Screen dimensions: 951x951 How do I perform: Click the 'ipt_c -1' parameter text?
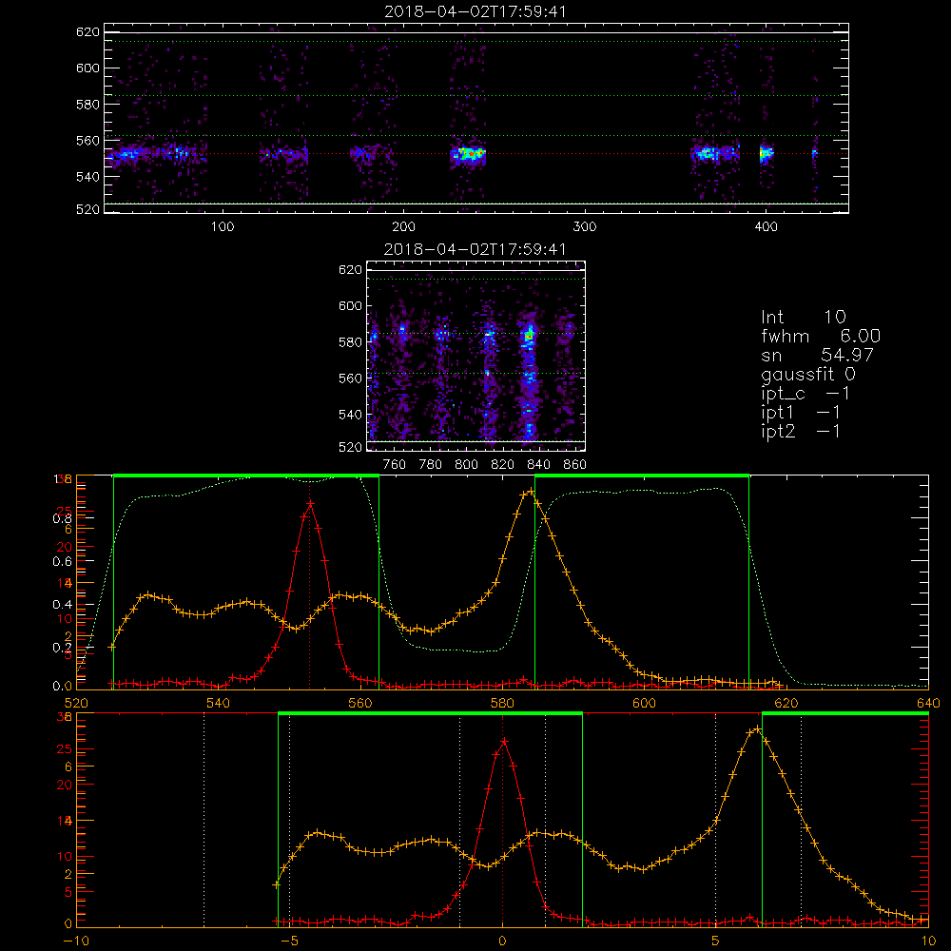point(805,394)
